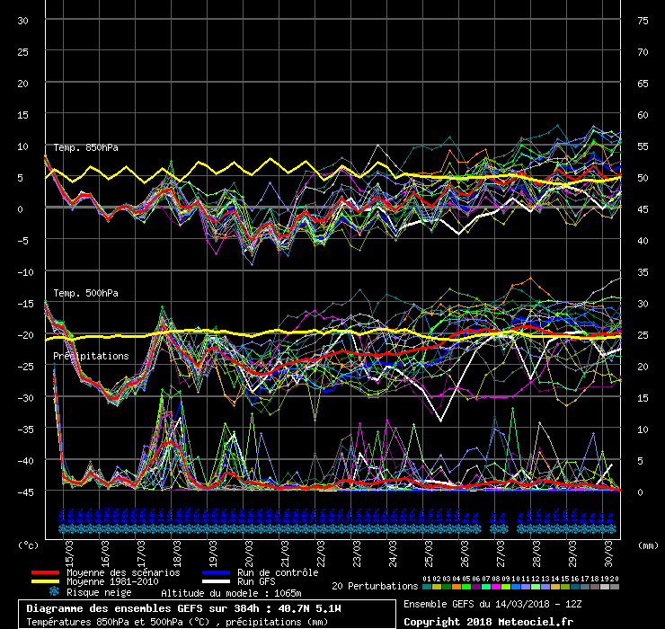Click the -45 value on the left temperature axis

point(25,492)
